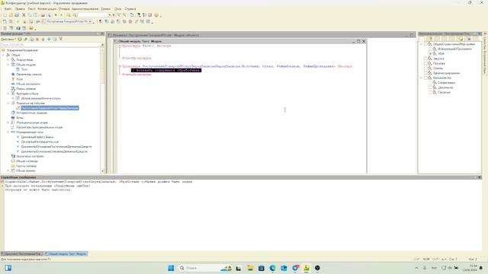Screen dimensions: 488x274
Task: Click the Paste toolbar icon
Action: pos(36,15)
